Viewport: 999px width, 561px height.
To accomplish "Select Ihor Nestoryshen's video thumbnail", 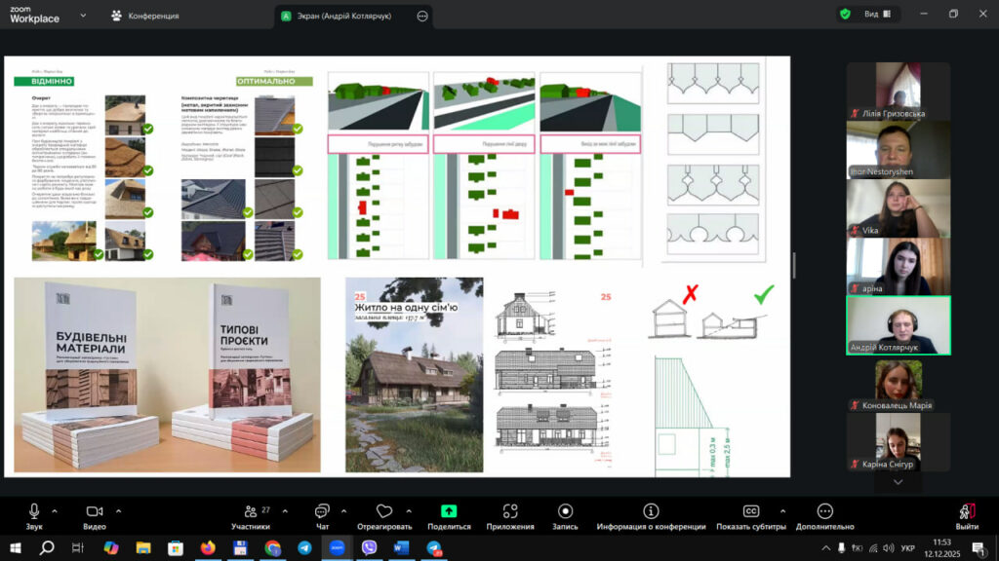I will click(x=898, y=149).
